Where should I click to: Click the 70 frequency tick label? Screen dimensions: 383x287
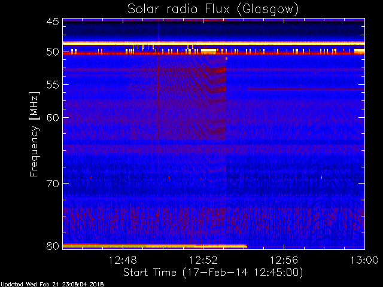pyautogui.click(x=53, y=184)
